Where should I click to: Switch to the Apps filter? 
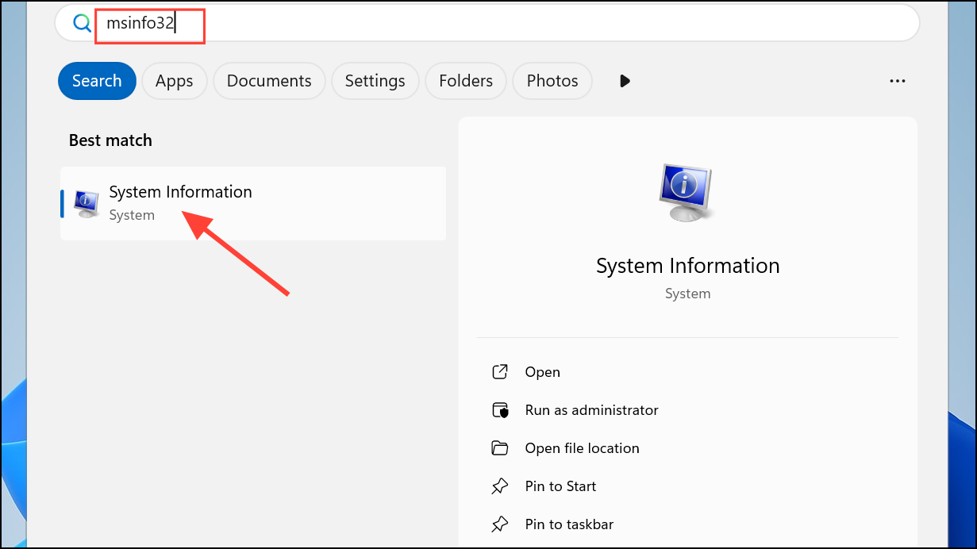[x=175, y=81]
